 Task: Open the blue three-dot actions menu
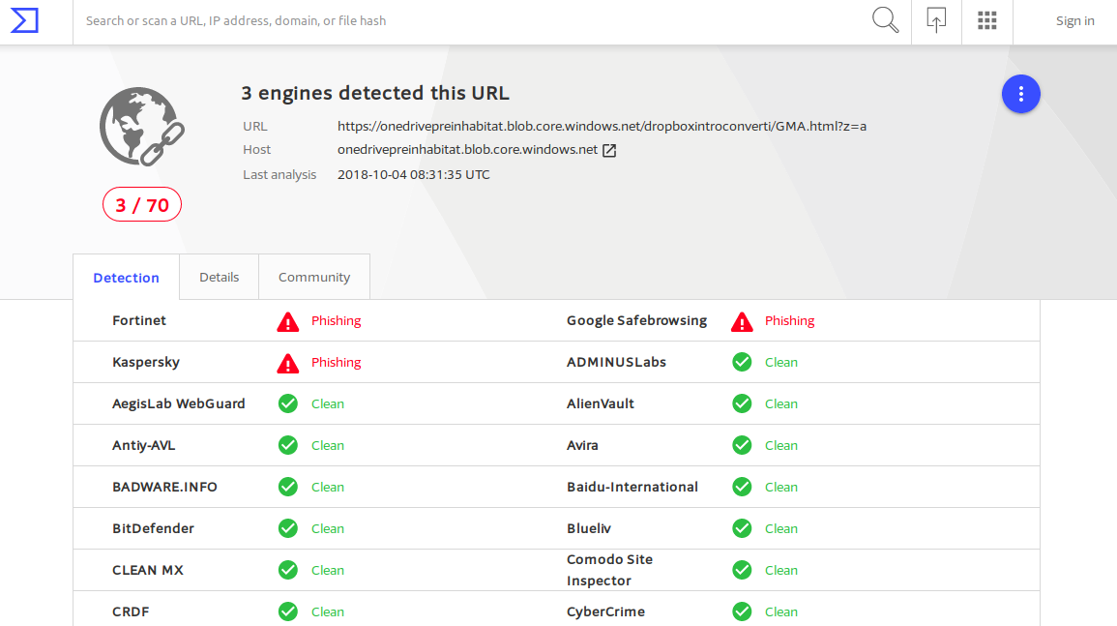pos(1020,94)
